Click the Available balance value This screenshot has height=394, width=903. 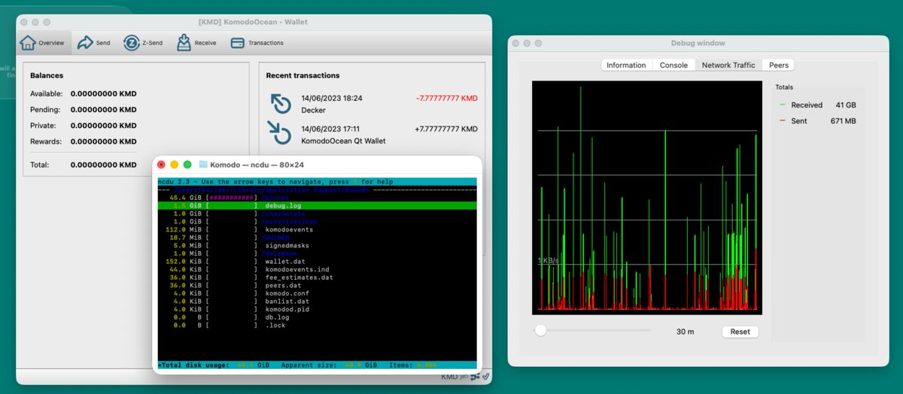(104, 94)
